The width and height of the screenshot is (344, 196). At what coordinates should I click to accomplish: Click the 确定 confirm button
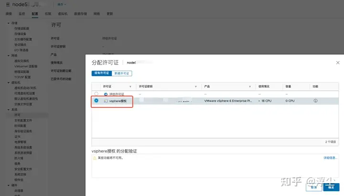coord(331,187)
